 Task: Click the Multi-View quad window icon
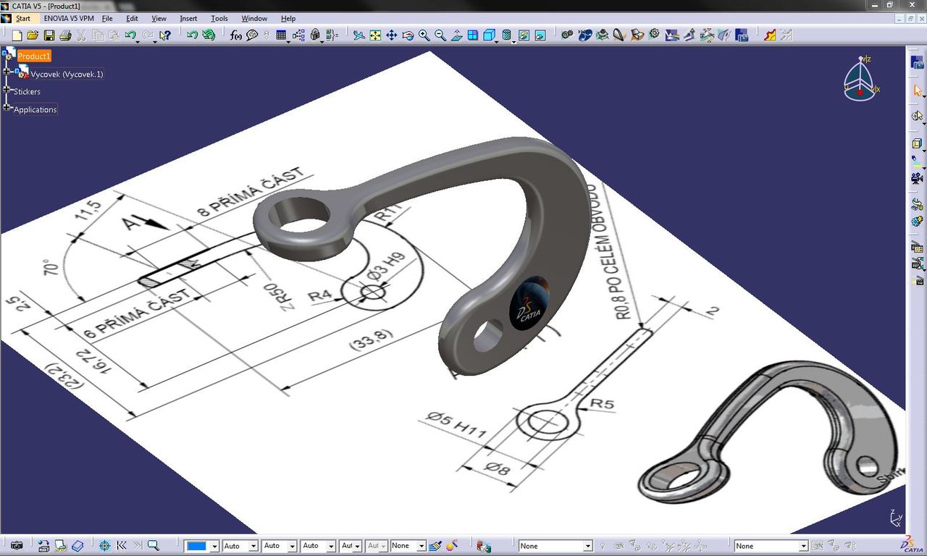tap(473, 35)
